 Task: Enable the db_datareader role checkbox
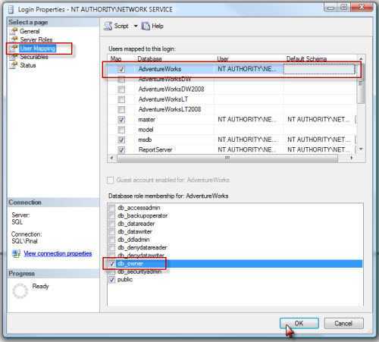coord(112,224)
